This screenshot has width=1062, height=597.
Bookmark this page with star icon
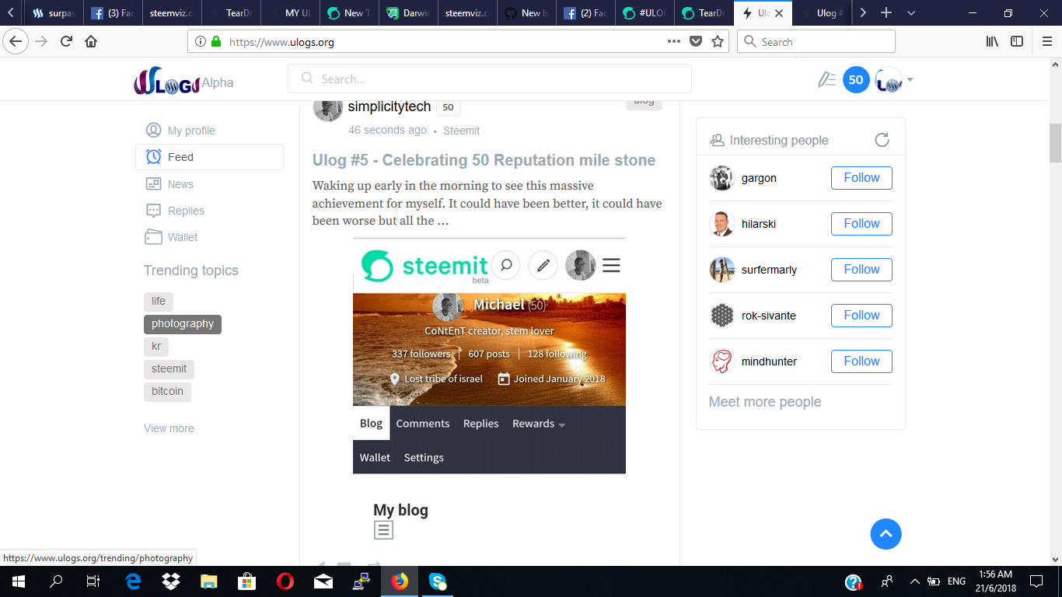718,41
